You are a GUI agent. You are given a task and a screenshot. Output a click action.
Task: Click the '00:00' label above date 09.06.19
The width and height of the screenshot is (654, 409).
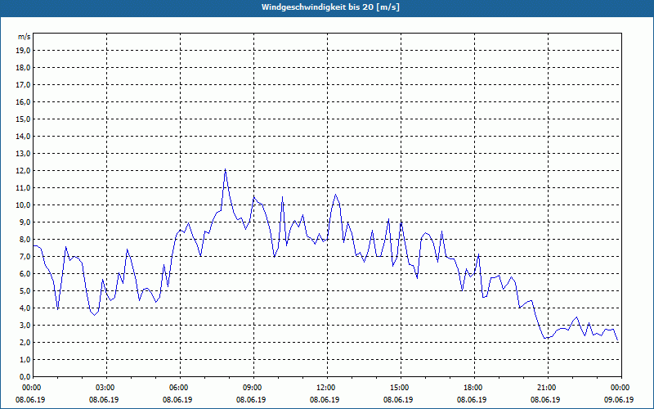(621, 388)
